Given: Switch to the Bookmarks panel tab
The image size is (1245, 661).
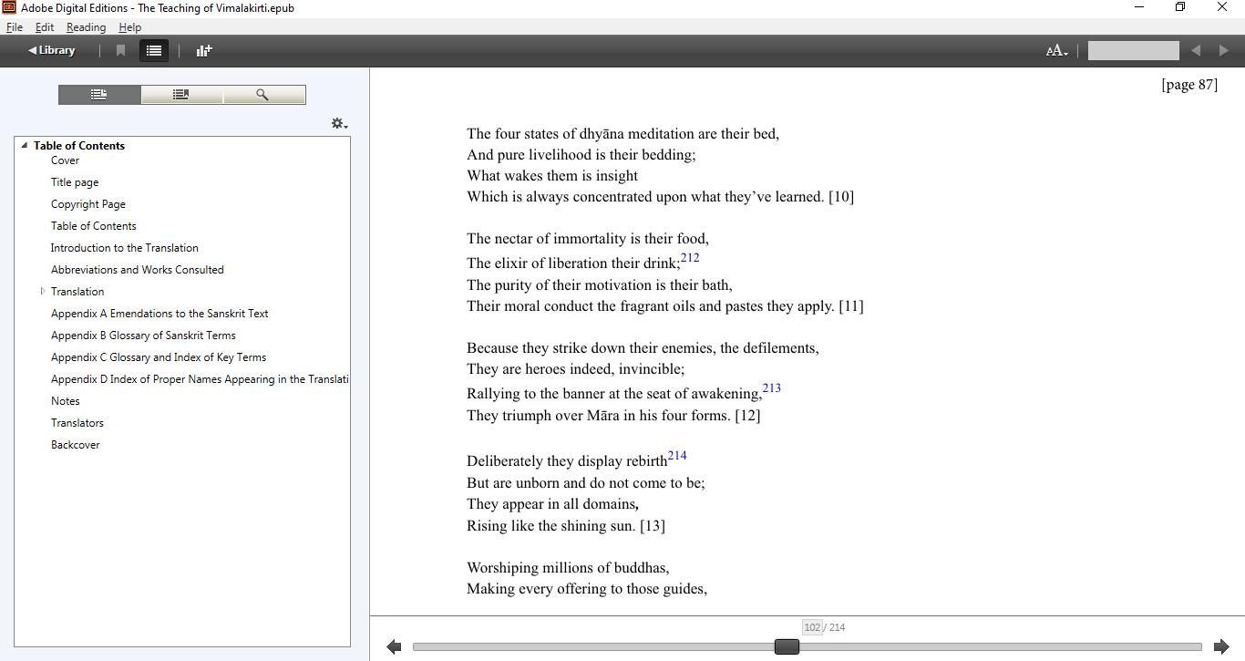Looking at the screenshot, I should 181,95.
